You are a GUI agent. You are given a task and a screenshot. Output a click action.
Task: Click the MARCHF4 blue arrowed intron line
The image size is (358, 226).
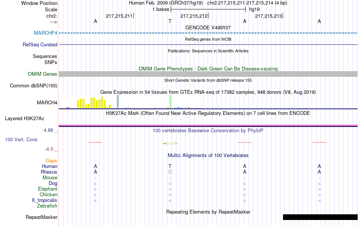pyautogui.click(x=208, y=33)
